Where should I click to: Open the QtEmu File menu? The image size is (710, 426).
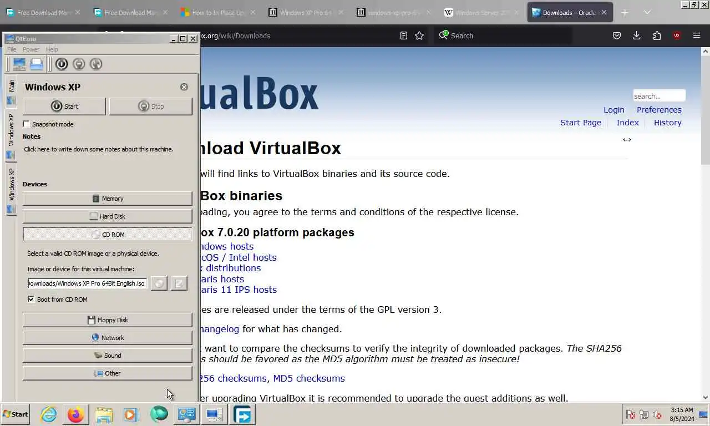[x=12, y=49]
